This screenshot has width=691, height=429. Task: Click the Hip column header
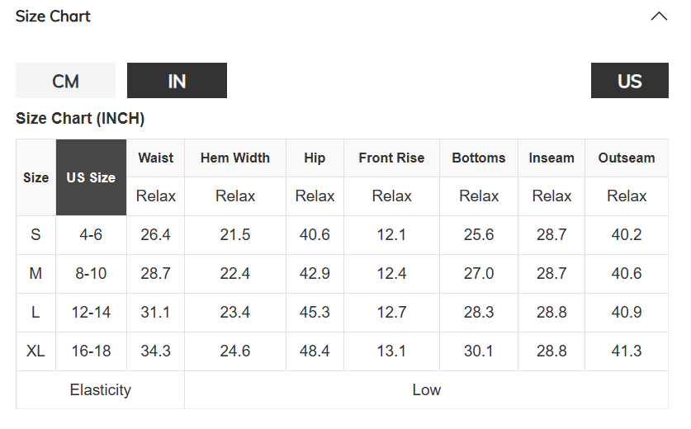pos(315,158)
